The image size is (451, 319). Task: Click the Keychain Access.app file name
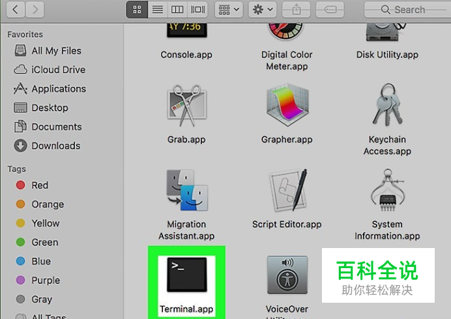tap(387, 145)
